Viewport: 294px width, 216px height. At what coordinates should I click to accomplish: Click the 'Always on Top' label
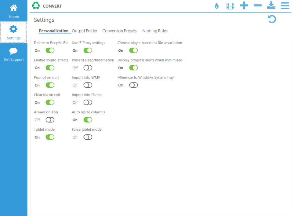pyautogui.click(x=46, y=112)
